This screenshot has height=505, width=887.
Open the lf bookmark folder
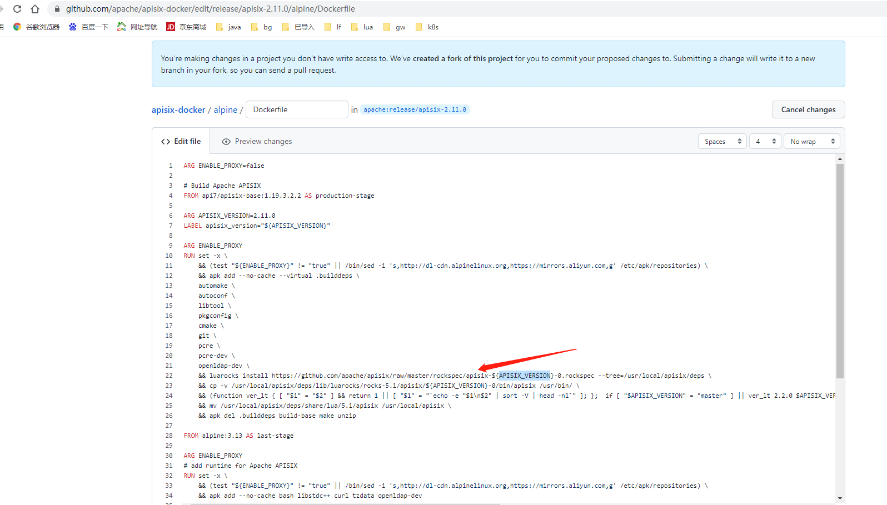(x=333, y=27)
